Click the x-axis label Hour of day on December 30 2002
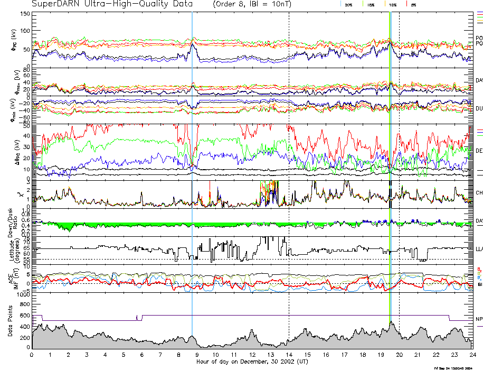 point(252,361)
